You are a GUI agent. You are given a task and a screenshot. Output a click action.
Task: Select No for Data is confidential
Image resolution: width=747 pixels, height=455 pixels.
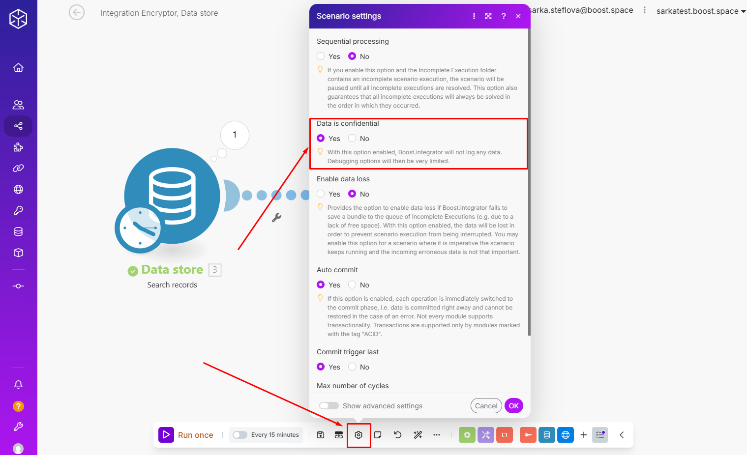pos(352,139)
